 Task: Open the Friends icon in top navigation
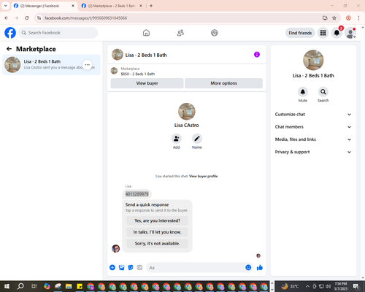point(180,33)
